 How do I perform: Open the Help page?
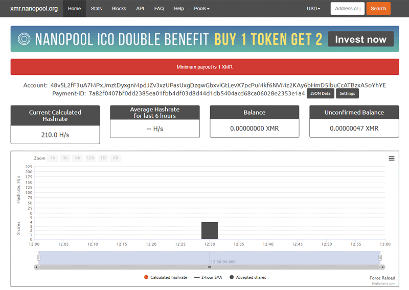click(x=179, y=9)
